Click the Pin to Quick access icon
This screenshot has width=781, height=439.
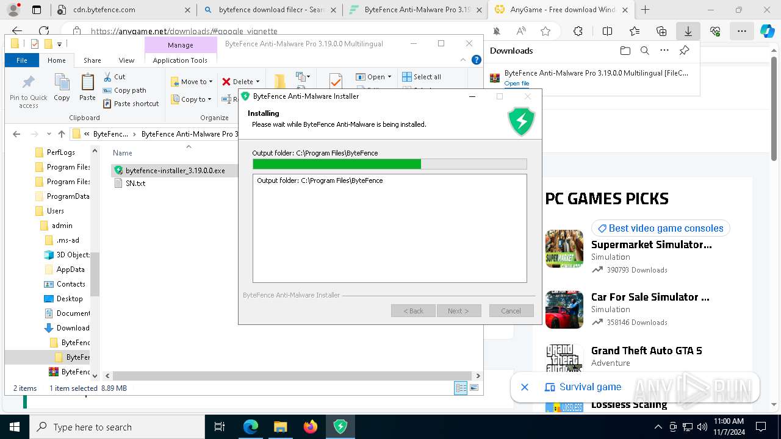[x=28, y=91]
